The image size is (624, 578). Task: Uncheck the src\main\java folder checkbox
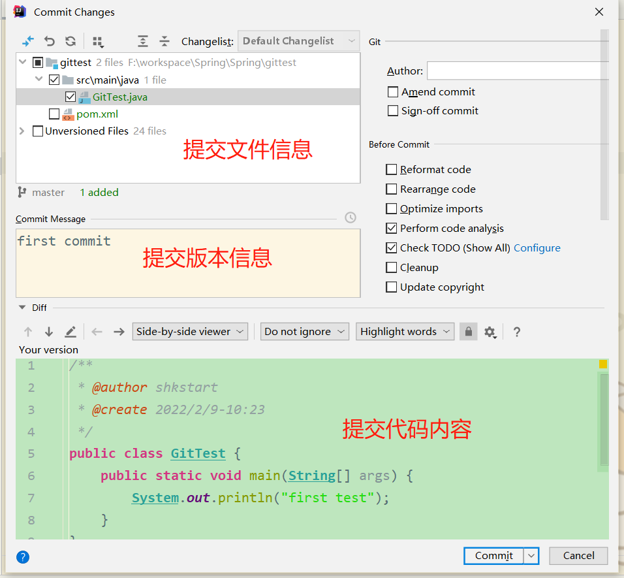pyautogui.click(x=54, y=80)
